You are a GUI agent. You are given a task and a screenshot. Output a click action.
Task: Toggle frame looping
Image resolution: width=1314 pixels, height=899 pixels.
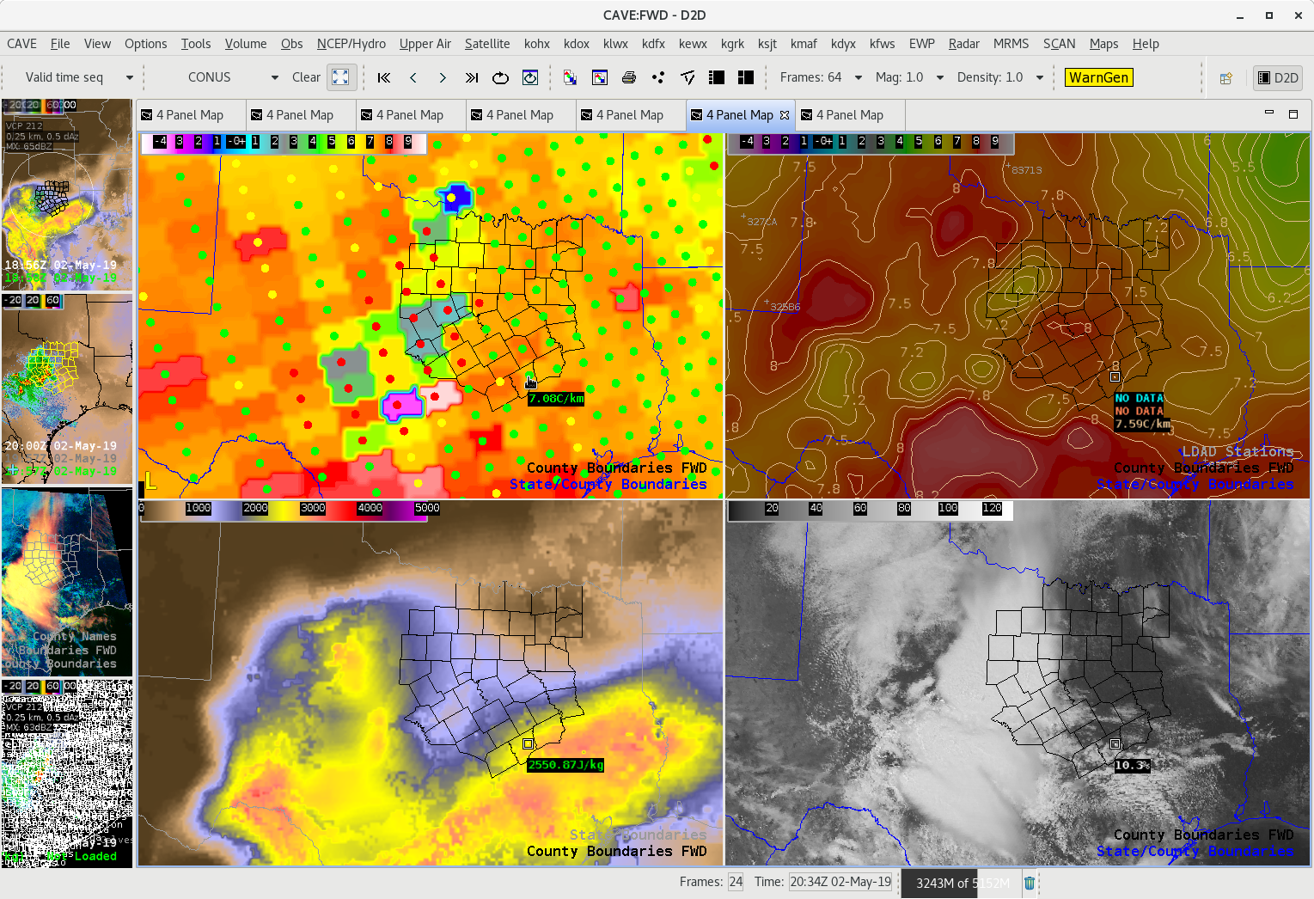coord(500,77)
